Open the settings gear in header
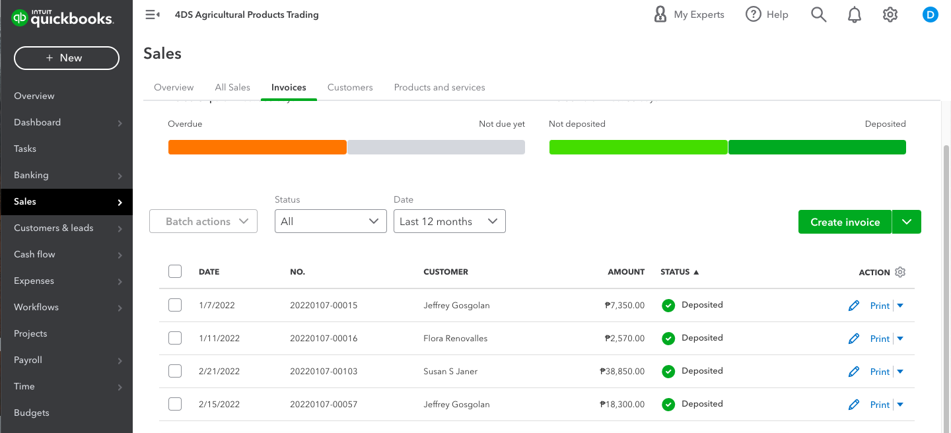Viewport: 951px width, 433px height. pos(890,15)
